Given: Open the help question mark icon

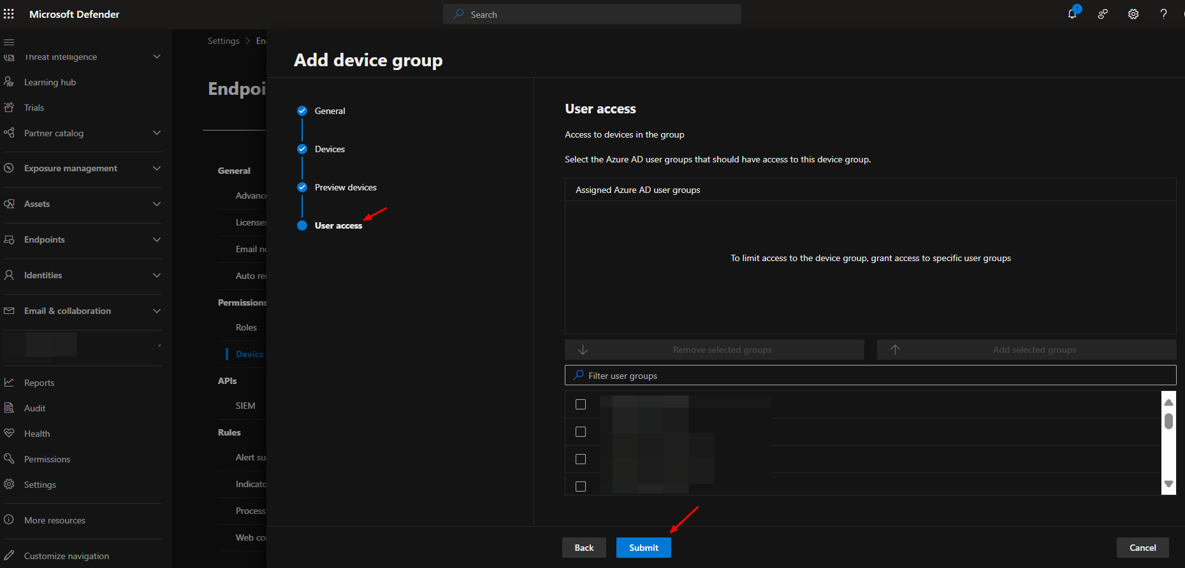Looking at the screenshot, I should pyautogui.click(x=1164, y=14).
